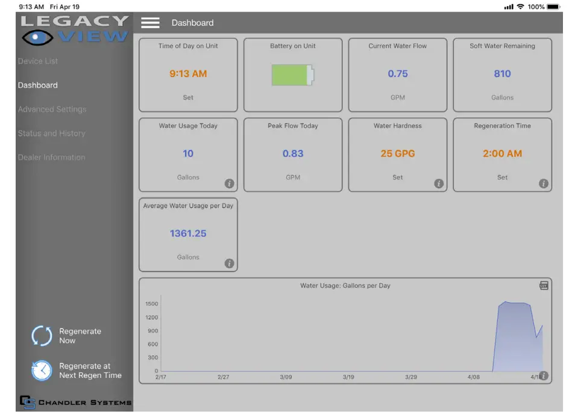572x417 pixels.
Task: Open the hamburger menu icon
Action: point(150,23)
